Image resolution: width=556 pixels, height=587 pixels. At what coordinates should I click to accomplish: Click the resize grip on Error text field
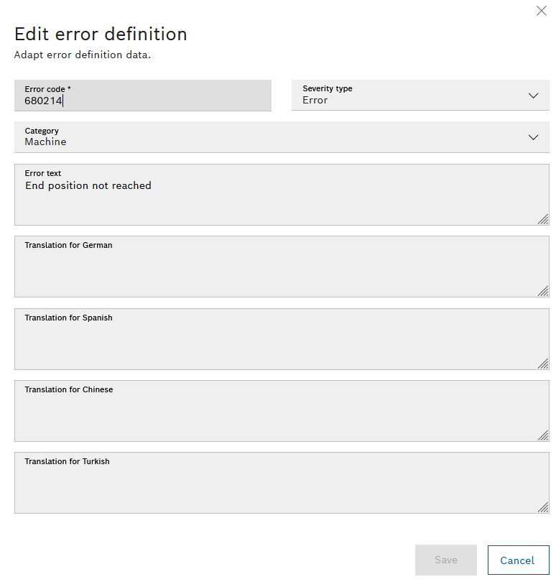[544, 220]
